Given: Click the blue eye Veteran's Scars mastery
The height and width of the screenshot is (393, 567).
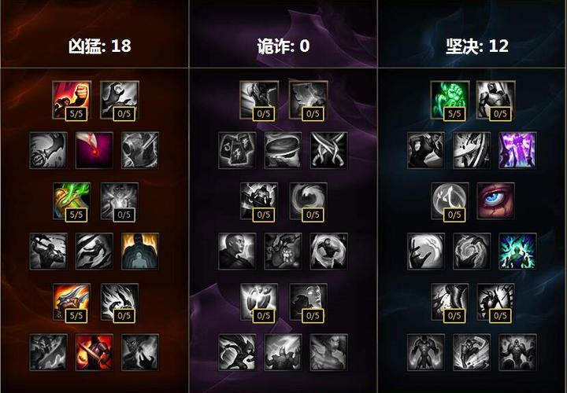Looking at the screenshot, I should [496, 201].
